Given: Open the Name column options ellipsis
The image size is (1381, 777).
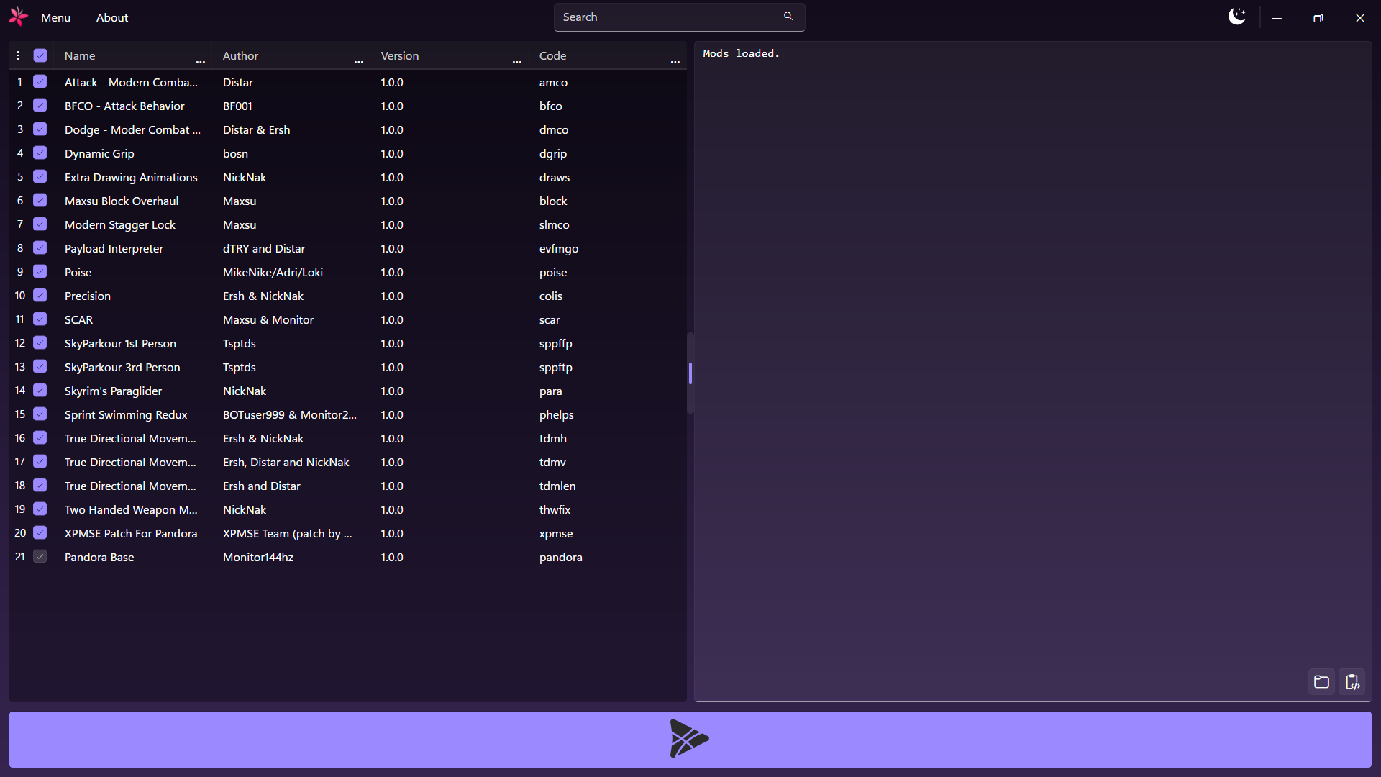Looking at the screenshot, I should tap(201, 62).
